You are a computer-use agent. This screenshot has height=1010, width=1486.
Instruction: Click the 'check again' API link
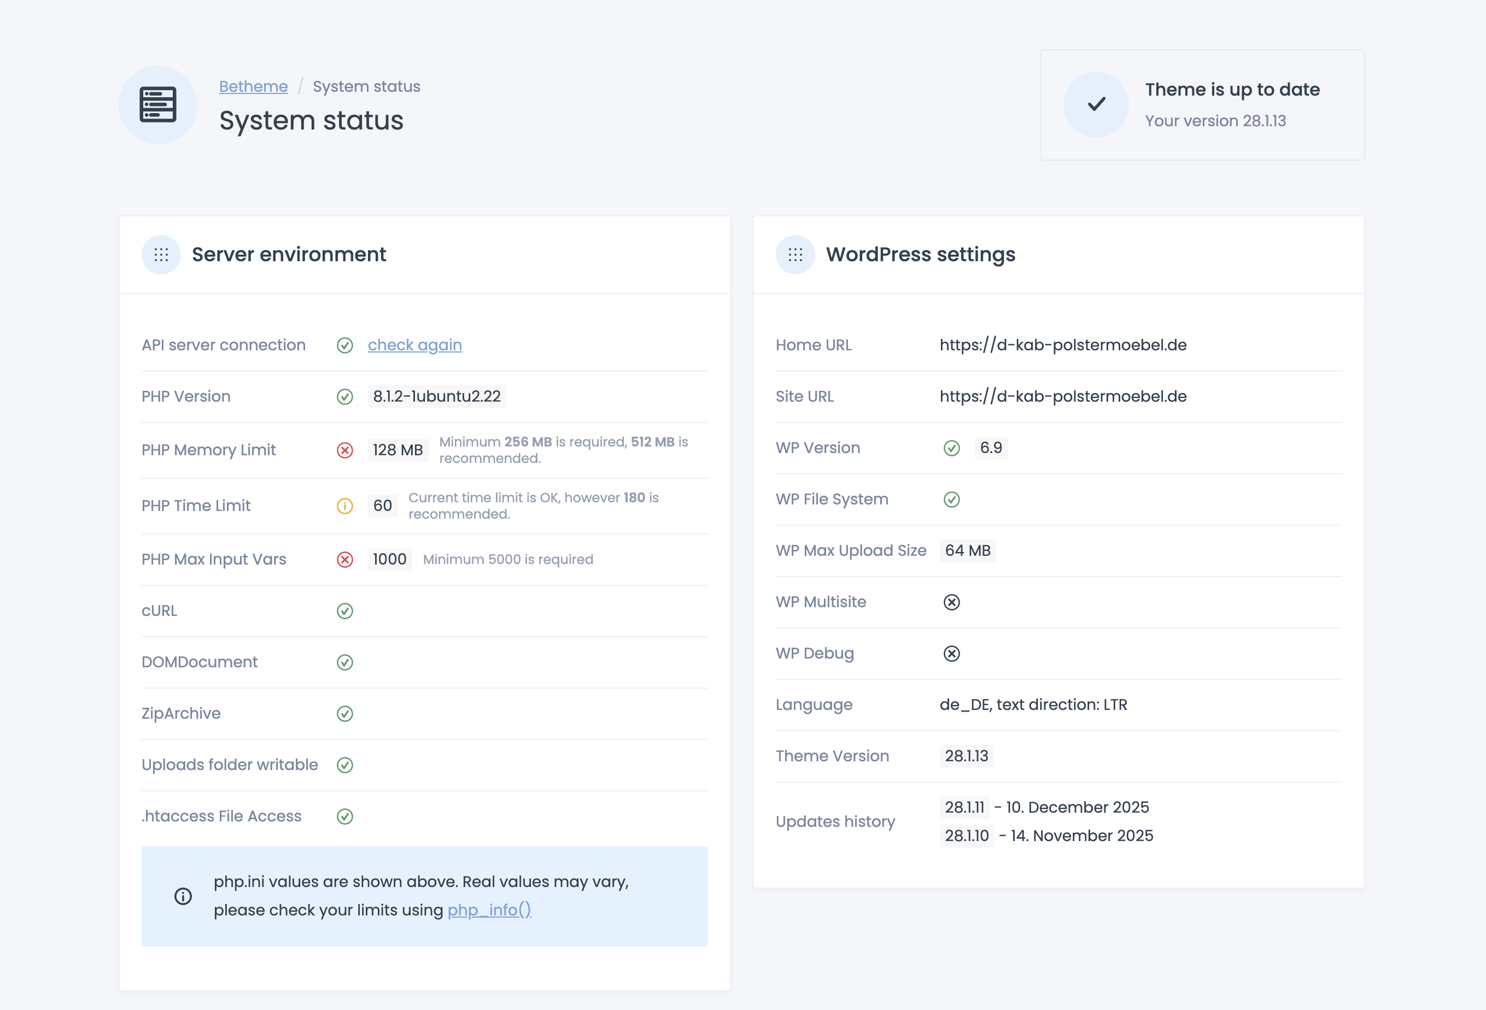click(x=414, y=344)
